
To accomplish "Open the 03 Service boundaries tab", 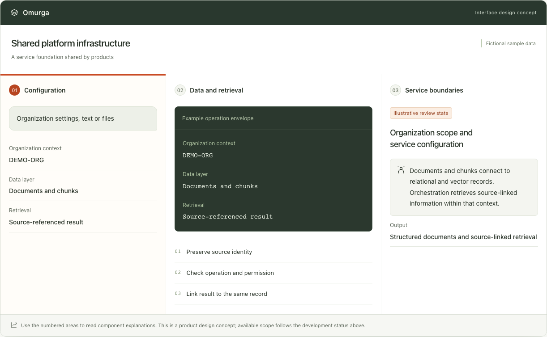I will (x=464, y=90).
